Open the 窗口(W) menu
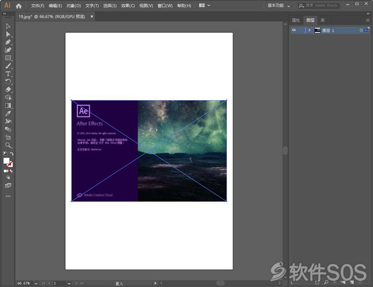Viewport: 373px width, 287px height. click(165, 5)
